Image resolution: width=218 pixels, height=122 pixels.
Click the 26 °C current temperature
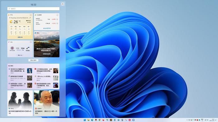click(17, 22)
